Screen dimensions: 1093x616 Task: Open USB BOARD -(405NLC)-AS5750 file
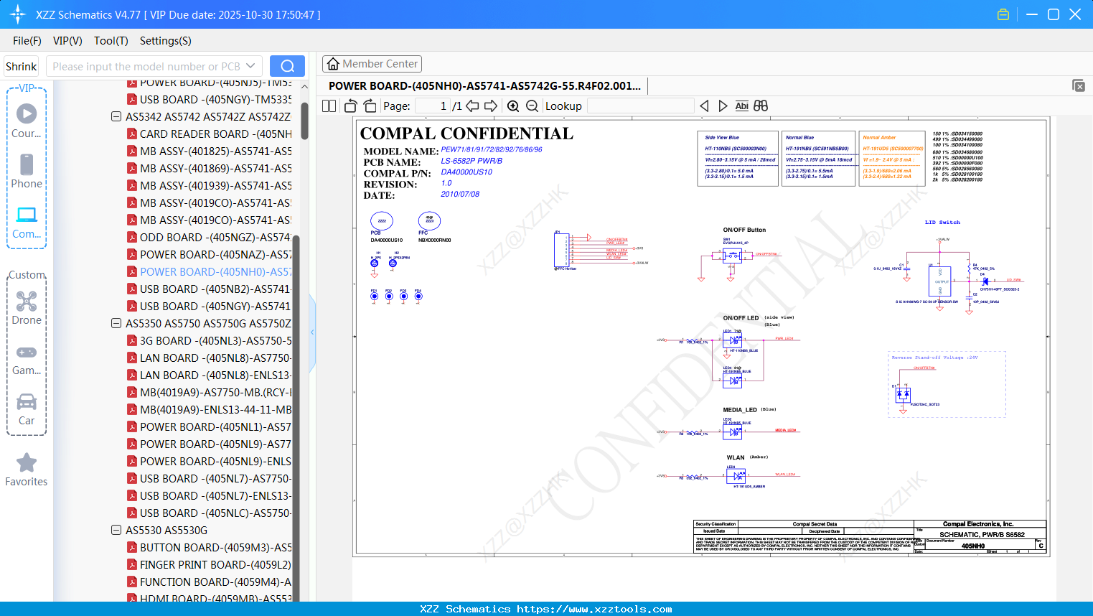(215, 513)
